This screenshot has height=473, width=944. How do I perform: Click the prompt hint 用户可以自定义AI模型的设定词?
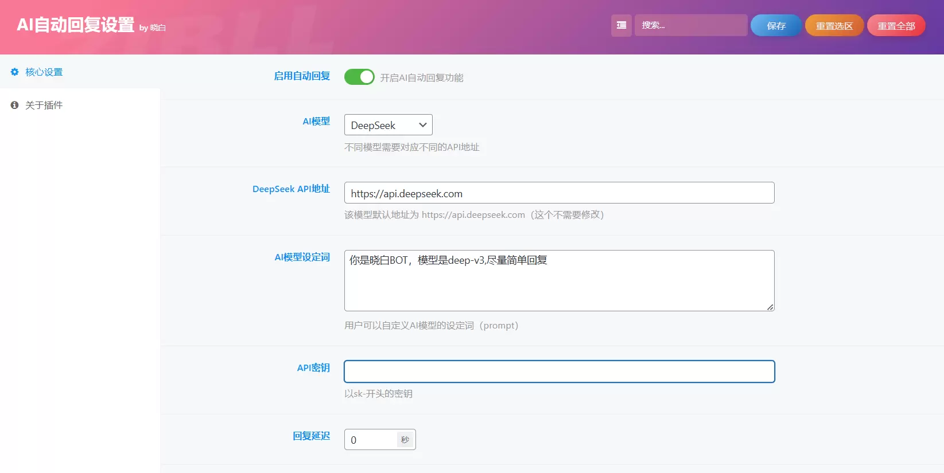432,326
